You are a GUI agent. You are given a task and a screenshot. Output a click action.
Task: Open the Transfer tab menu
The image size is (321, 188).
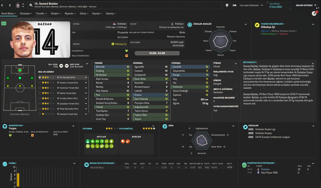point(41,13)
